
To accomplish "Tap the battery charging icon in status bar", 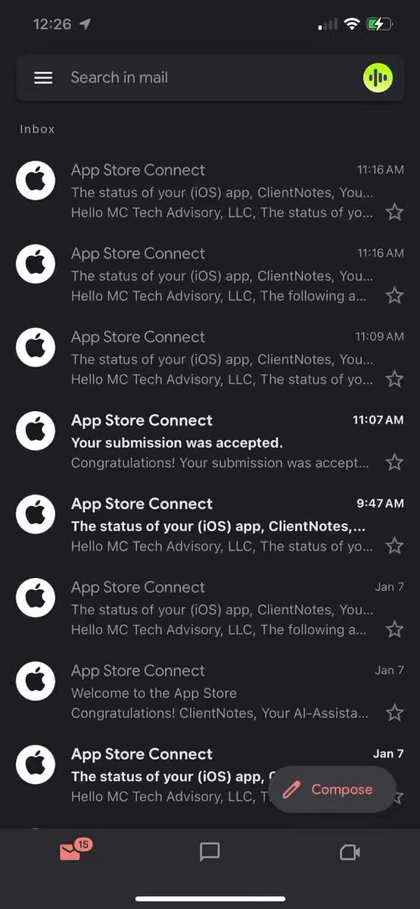I will pos(378,24).
